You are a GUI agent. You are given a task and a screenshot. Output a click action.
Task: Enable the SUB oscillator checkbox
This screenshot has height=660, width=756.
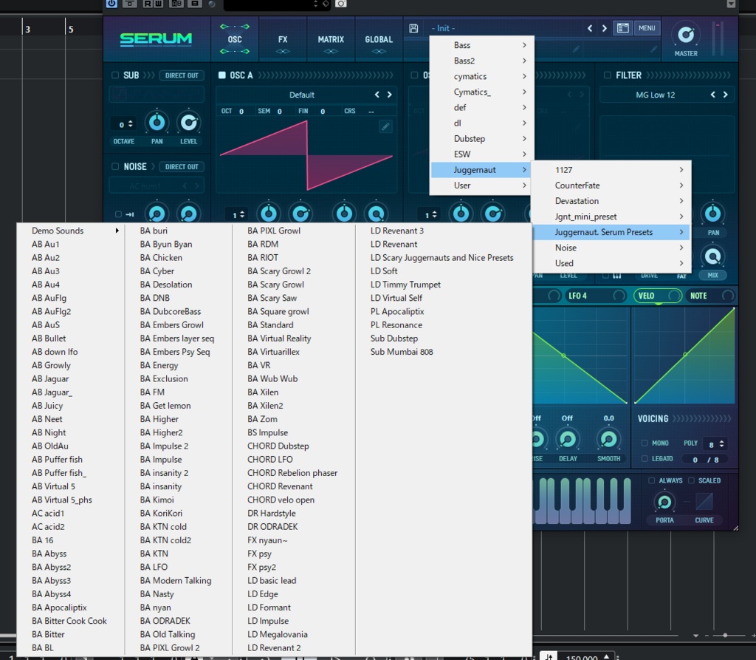coord(117,75)
